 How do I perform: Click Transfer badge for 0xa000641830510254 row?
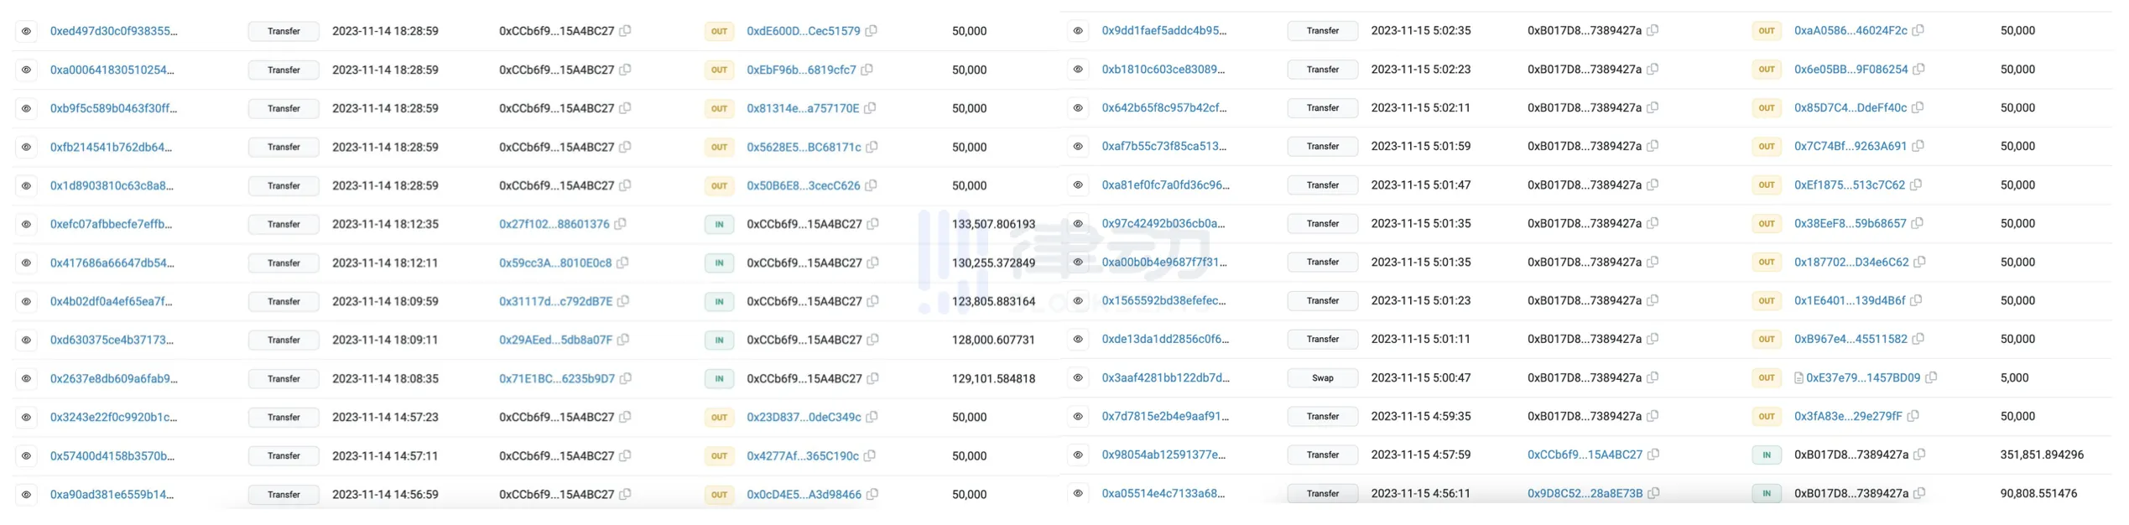(x=284, y=70)
